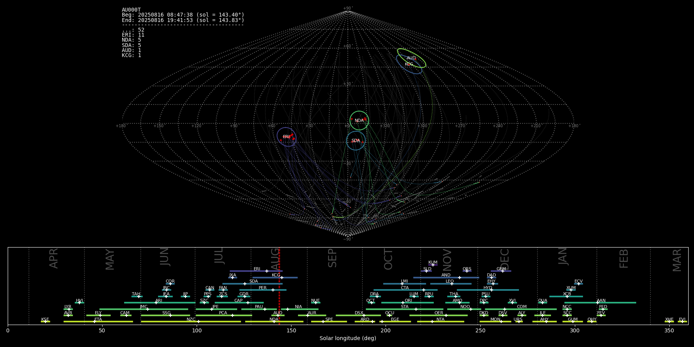Viewport: 694px width, 347px height.
Task: Click the AAN shower bar label
Action: 601,301
